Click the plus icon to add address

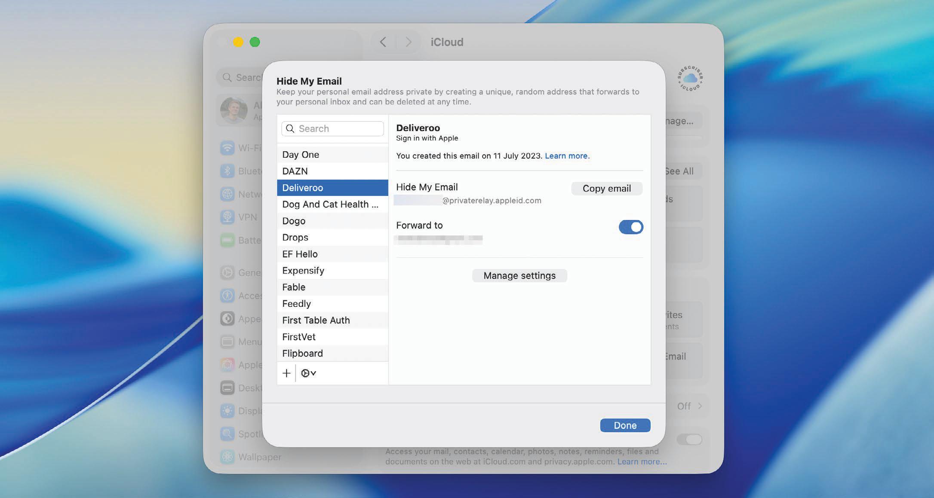click(286, 373)
